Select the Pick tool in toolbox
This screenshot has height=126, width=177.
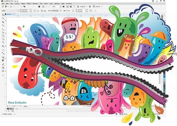pyautogui.click(x=3, y=15)
